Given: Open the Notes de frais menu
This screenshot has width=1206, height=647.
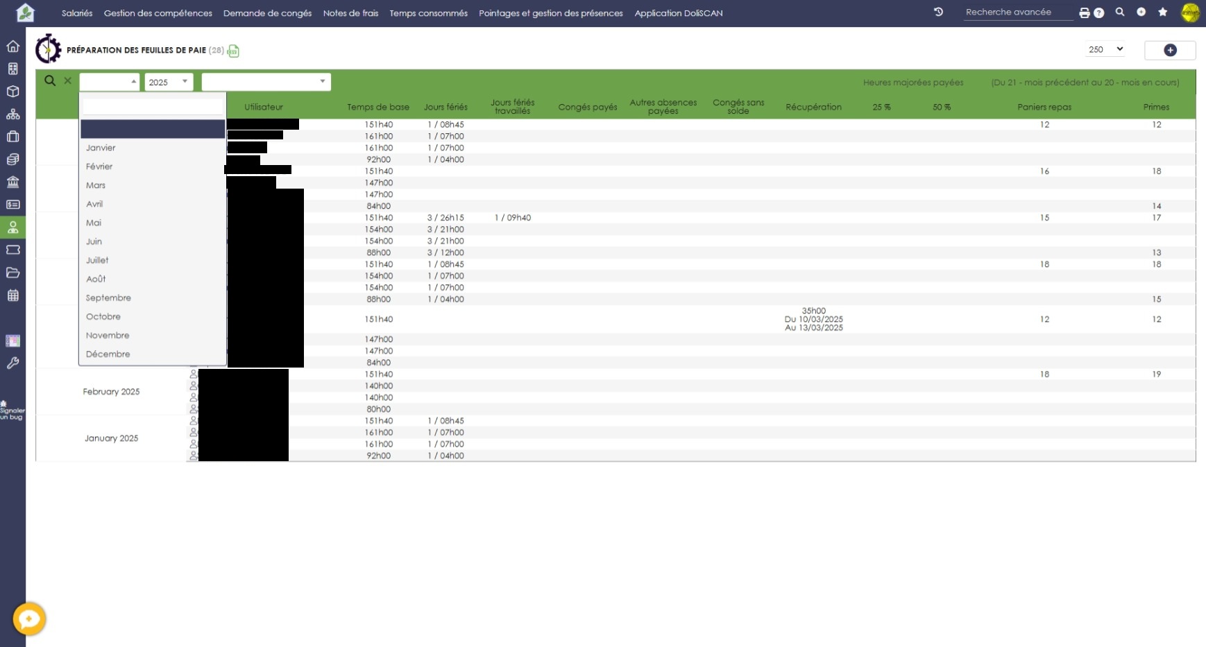Looking at the screenshot, I should tap(350, 13).
